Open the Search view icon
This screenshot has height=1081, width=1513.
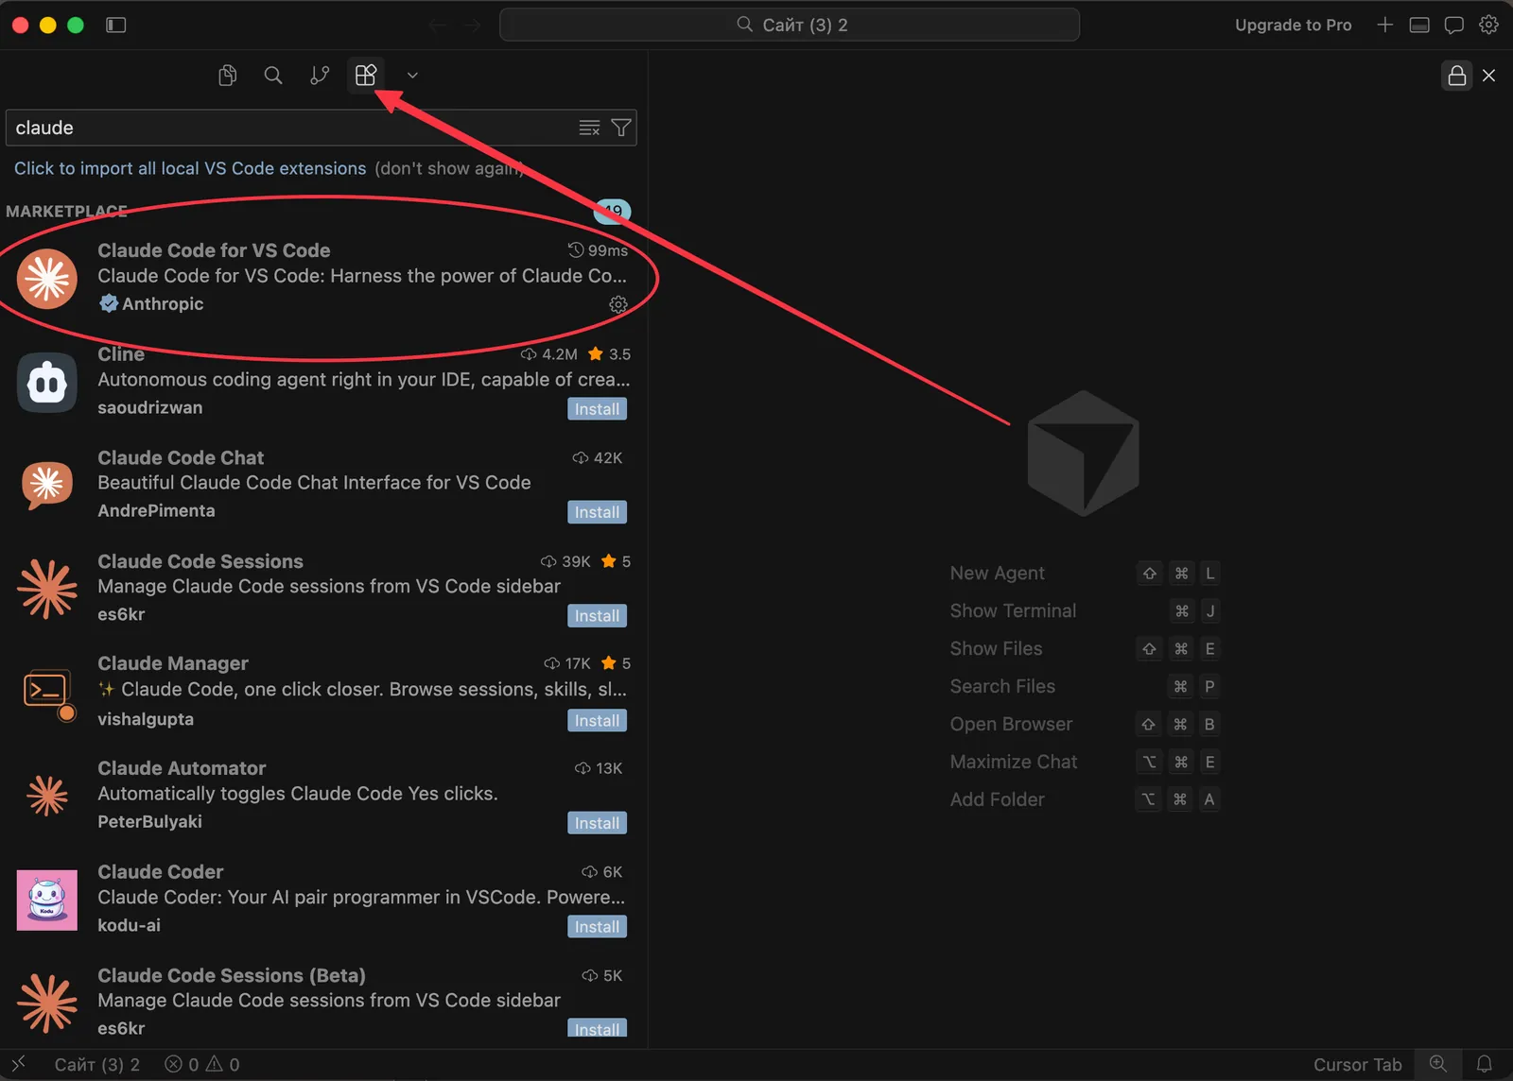coord(273,76)
